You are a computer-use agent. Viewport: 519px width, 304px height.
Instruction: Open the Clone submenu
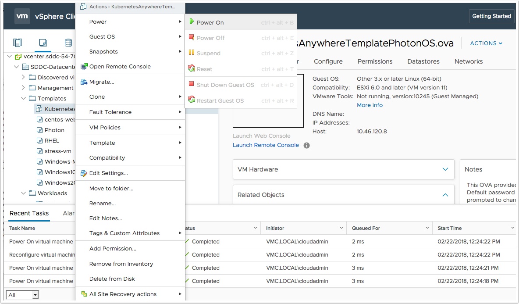tap(130, 97)
